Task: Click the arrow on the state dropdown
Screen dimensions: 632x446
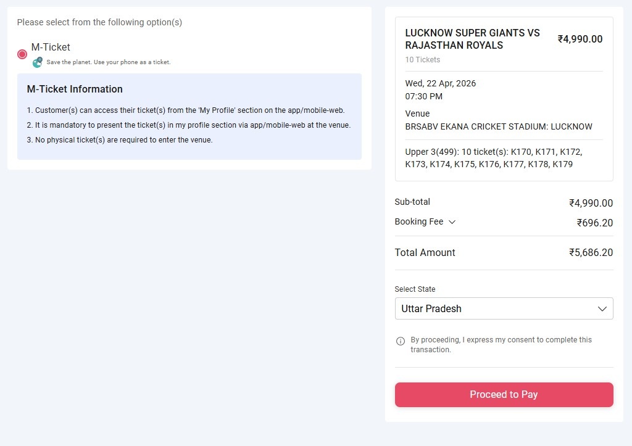Action: tap(602, 308)
